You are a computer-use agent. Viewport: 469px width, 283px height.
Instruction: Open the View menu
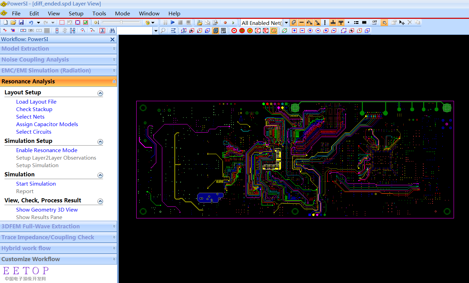click(x=54, y=13)
